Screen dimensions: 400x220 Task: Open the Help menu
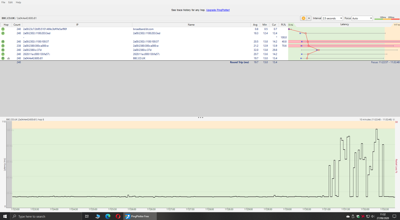18,2
